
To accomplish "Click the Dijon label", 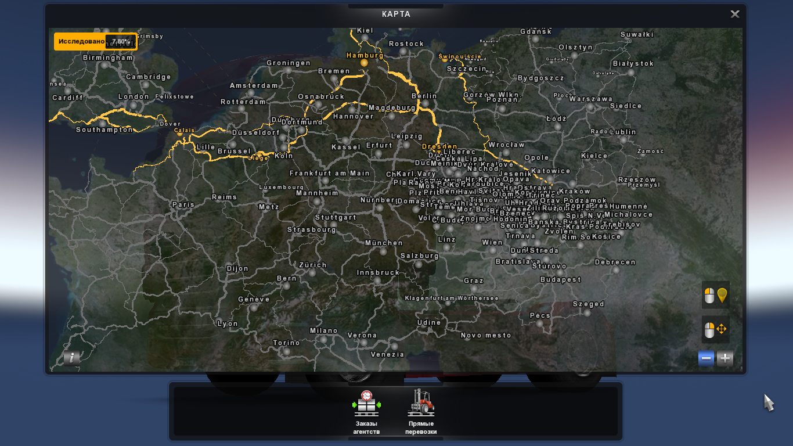I will pyautogui.click(x=237, y=268).
